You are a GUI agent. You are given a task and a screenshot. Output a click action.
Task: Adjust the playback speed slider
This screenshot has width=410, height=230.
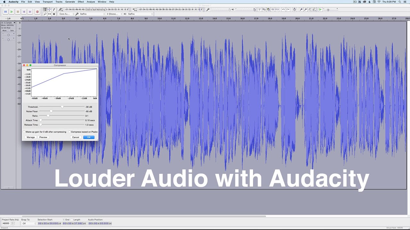(x=331, y=10)
